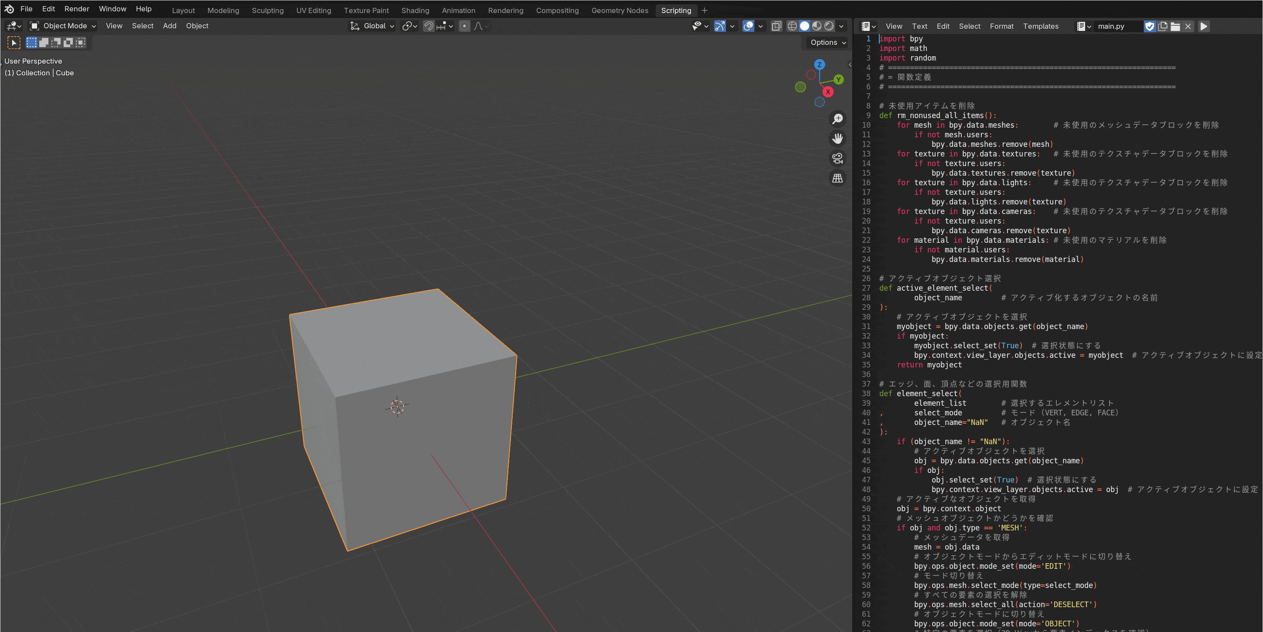Toggle viewport overlays
This screenshot has height=632, width=1263.
[x=748, y=26]
